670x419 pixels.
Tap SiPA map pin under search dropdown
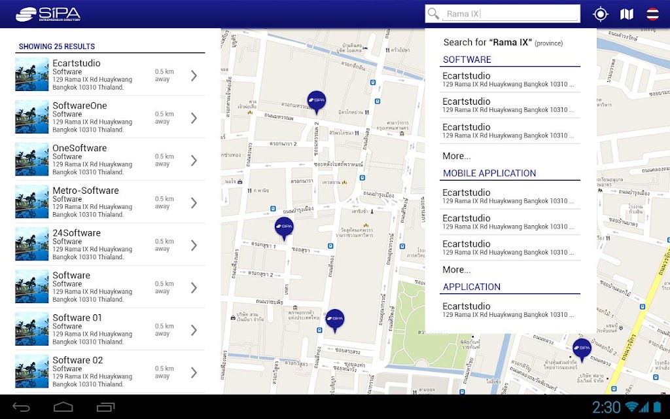pos(582,350)
